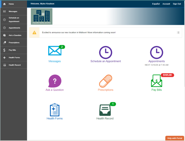The height and width of the screenshot is (141, 185).
Task: Click the Schedule an Appointment clock icon
Action: click(x=105, y=53)
